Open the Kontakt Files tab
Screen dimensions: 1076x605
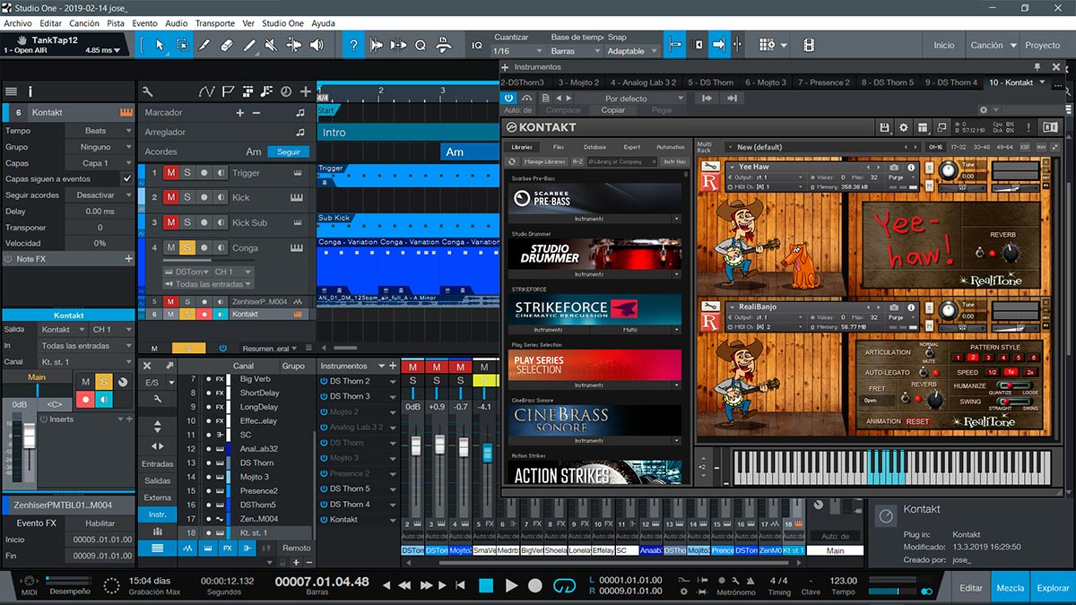559,147
